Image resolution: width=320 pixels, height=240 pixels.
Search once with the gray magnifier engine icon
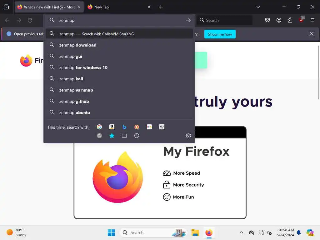click(99, 136)
